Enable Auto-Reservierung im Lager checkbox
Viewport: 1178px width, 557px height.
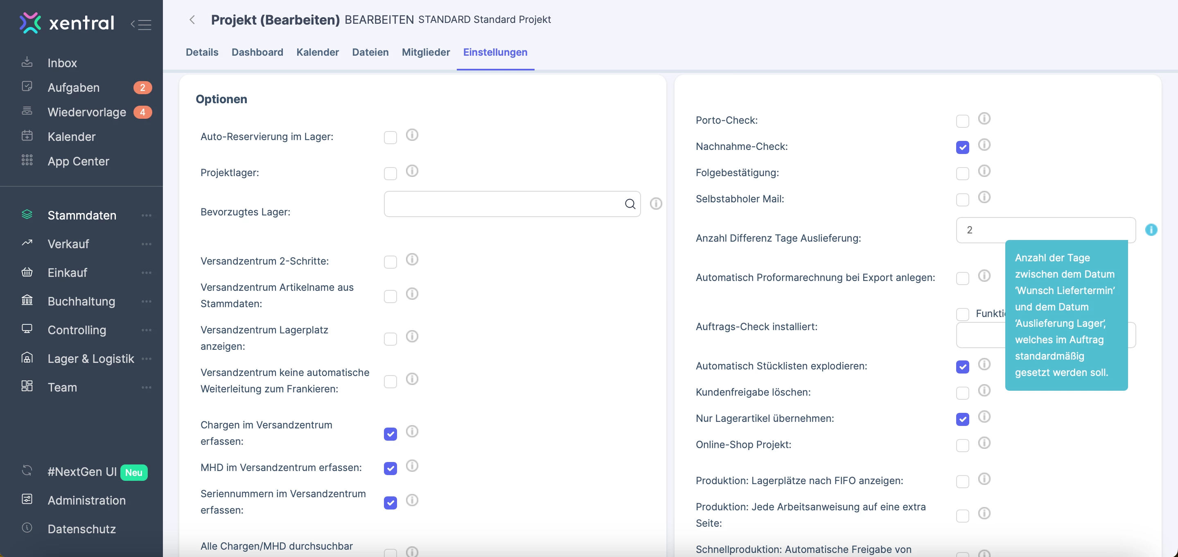(x=390, y=137)
